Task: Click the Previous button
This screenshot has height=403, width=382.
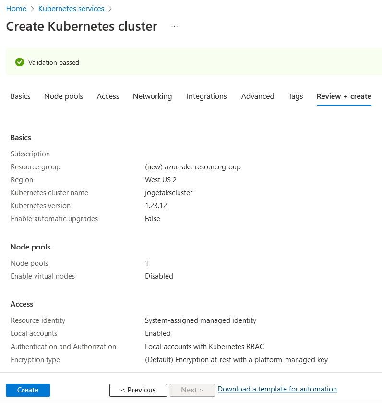Action: pos(138,390)
